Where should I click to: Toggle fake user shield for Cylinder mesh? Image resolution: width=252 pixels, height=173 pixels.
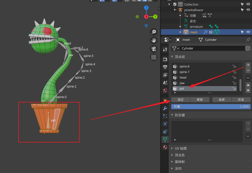click(x=248, y=48)
